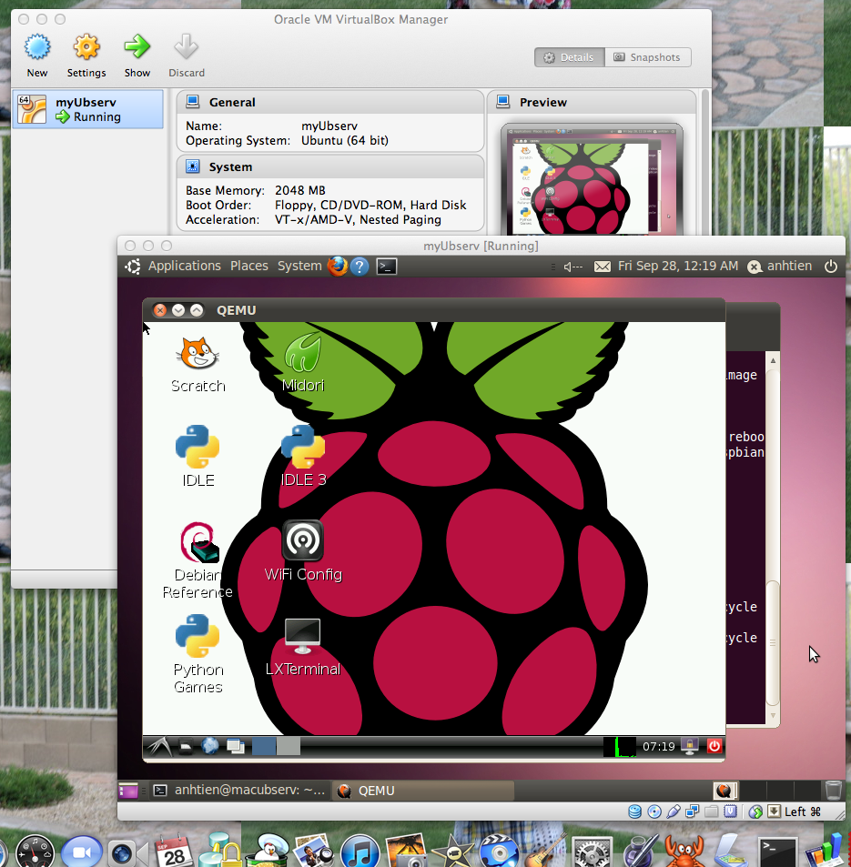Launch WiFi Config utility
851x867 pixels.
pos(303,539)
